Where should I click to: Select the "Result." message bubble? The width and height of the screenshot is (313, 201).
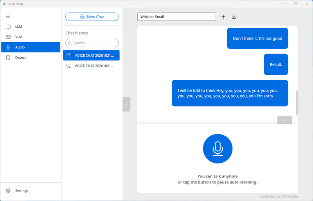point(276,65)
